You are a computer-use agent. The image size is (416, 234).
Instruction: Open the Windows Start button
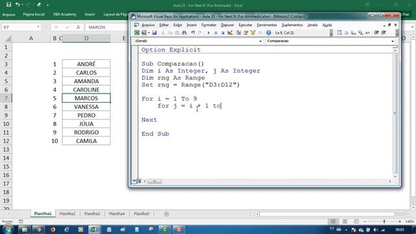pos(7,229)
